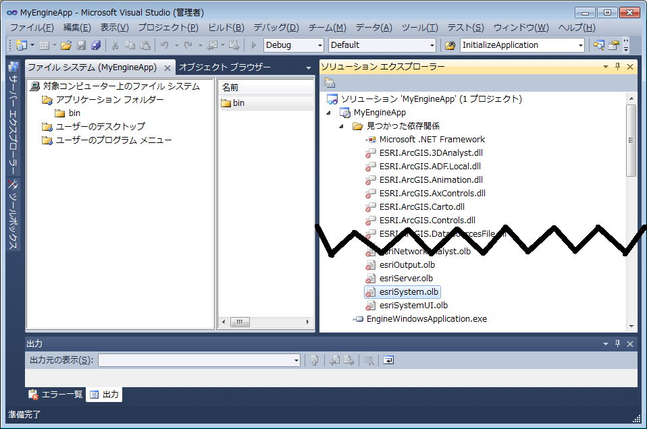Screen dimensions: 647x429
Task: Click the editor icon in Solution Explorer toolbar
Action: 330,83
